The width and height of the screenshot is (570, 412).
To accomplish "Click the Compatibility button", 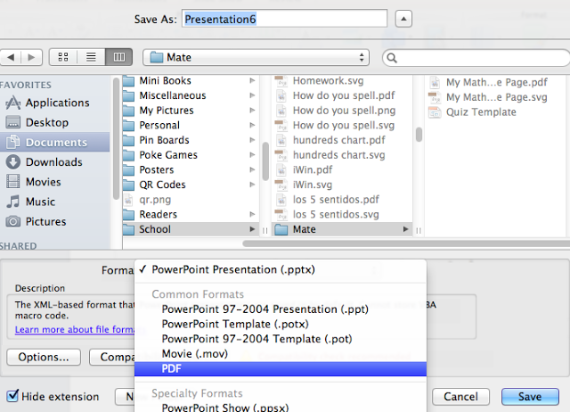I will 112,357.
